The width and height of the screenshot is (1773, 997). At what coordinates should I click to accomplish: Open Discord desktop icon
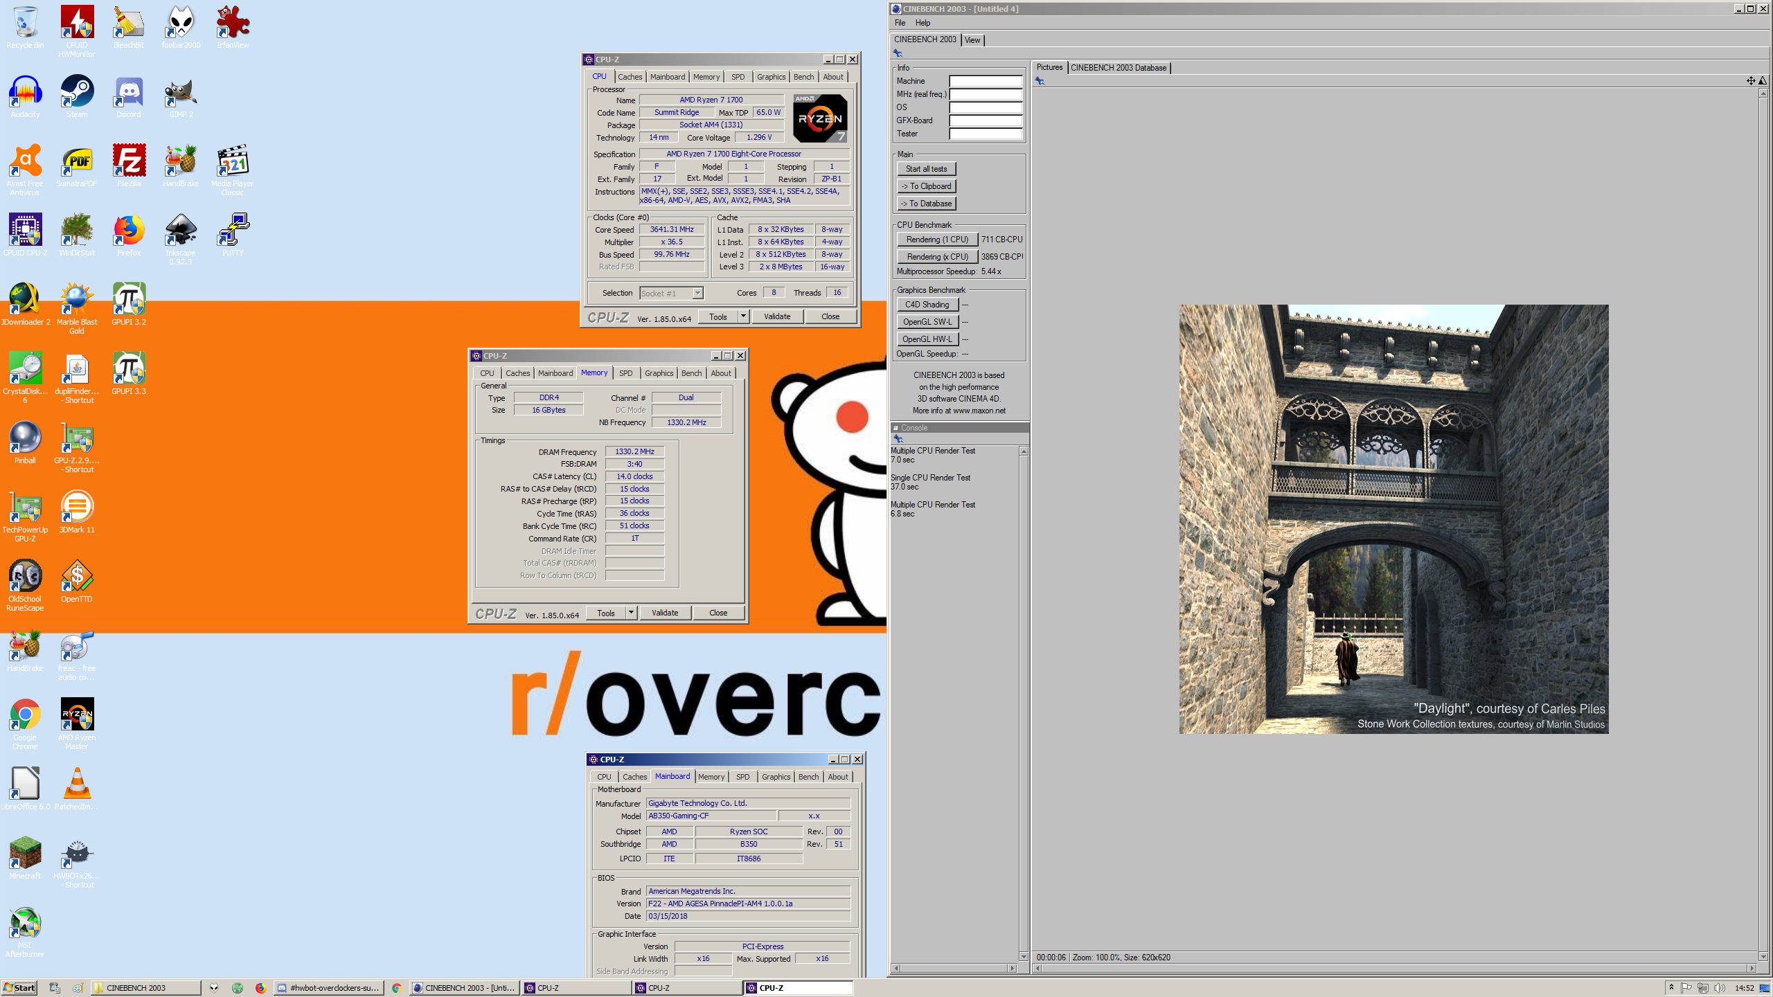pos(129,96)
